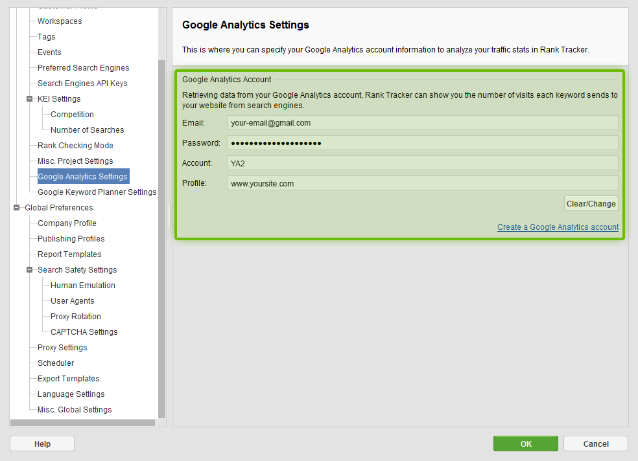This screenshot has width=638, height=461.
Task: Open Misc. Global Settings
Action: pyautogui.click(x=75, y=410)
